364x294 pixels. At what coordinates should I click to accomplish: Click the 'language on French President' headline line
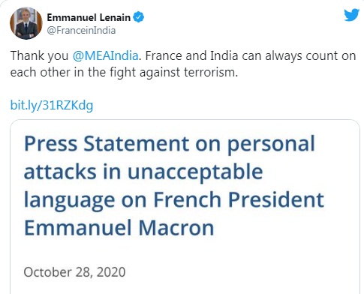point(174,200)
